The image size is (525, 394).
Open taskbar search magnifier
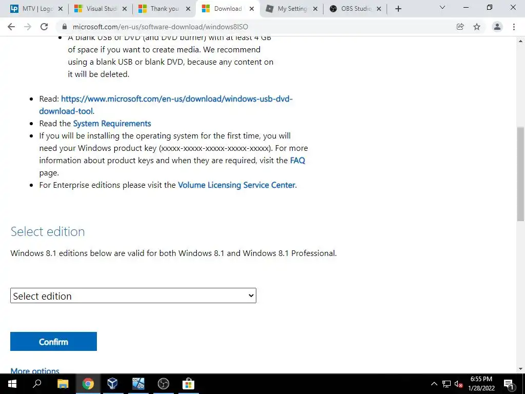point(37,384)
